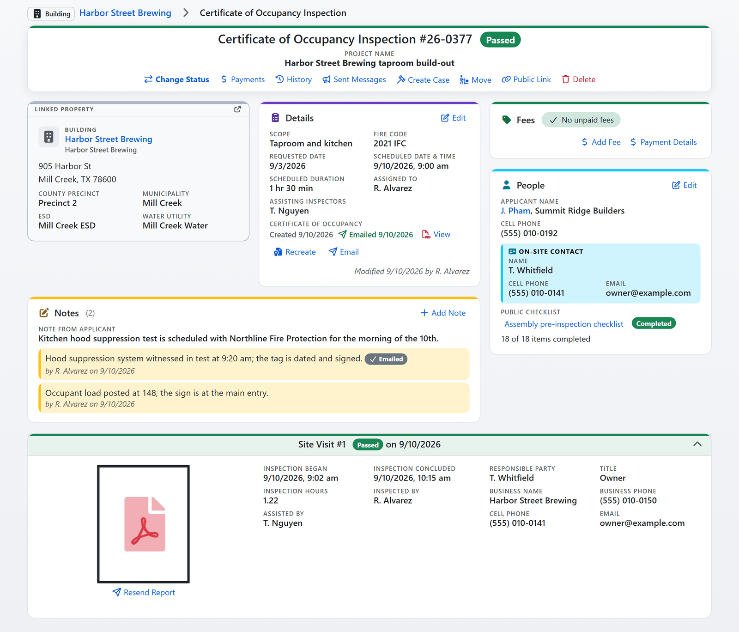Click the Building breadcrumb badge

[51, 13]
